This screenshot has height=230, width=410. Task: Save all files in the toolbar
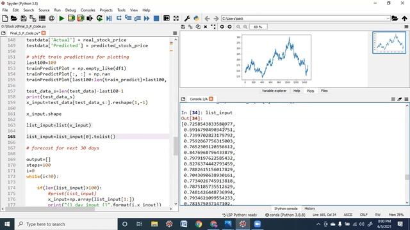click(33, 19)
